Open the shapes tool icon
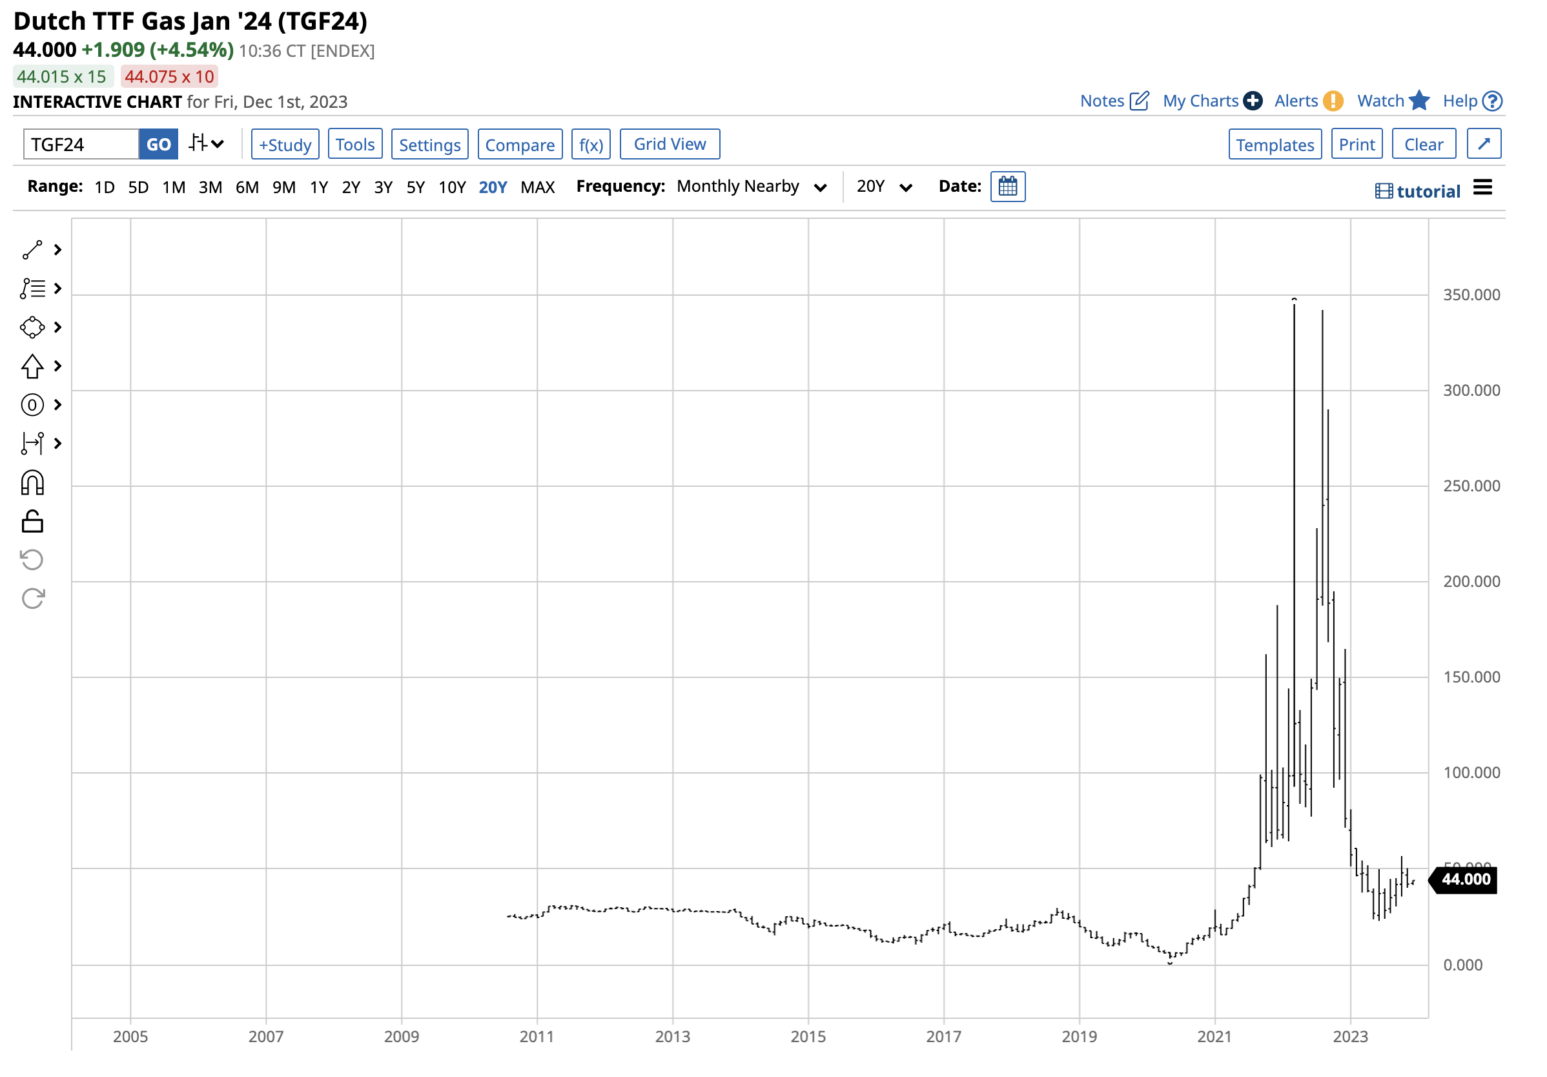Image resolution: width=1547 pixels, height=1077 pixels. pyautogui.click(x=32, y=327)
